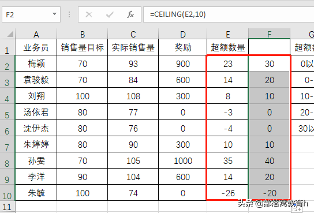The image size is (314, 213).
Task: Click the actual sales cell 104
Action: [133, 177]
